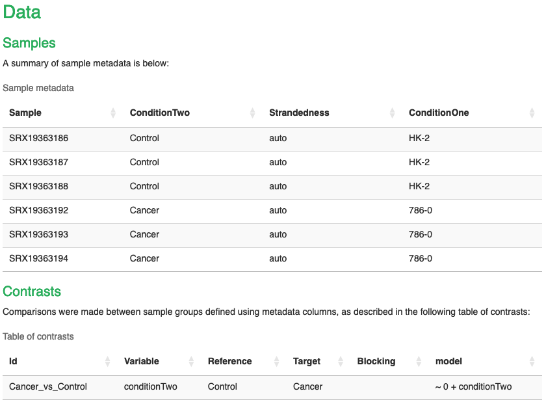Image resolution: width=546 pixels, height=404 pixels.
Task: Click the Target column header label
Action: [x=307, y=362]
